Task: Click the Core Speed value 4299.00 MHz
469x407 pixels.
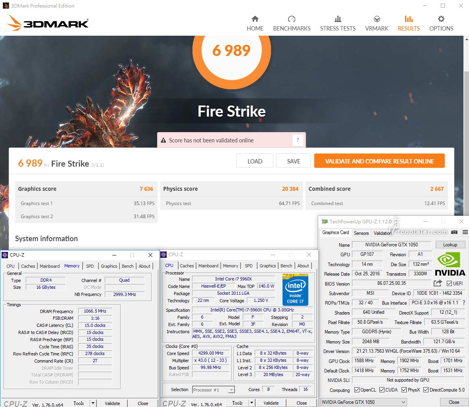Action: 211,353
